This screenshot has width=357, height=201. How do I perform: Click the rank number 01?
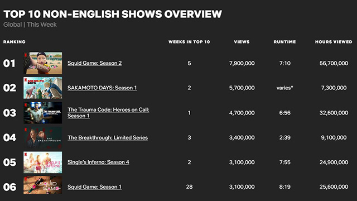9,63
